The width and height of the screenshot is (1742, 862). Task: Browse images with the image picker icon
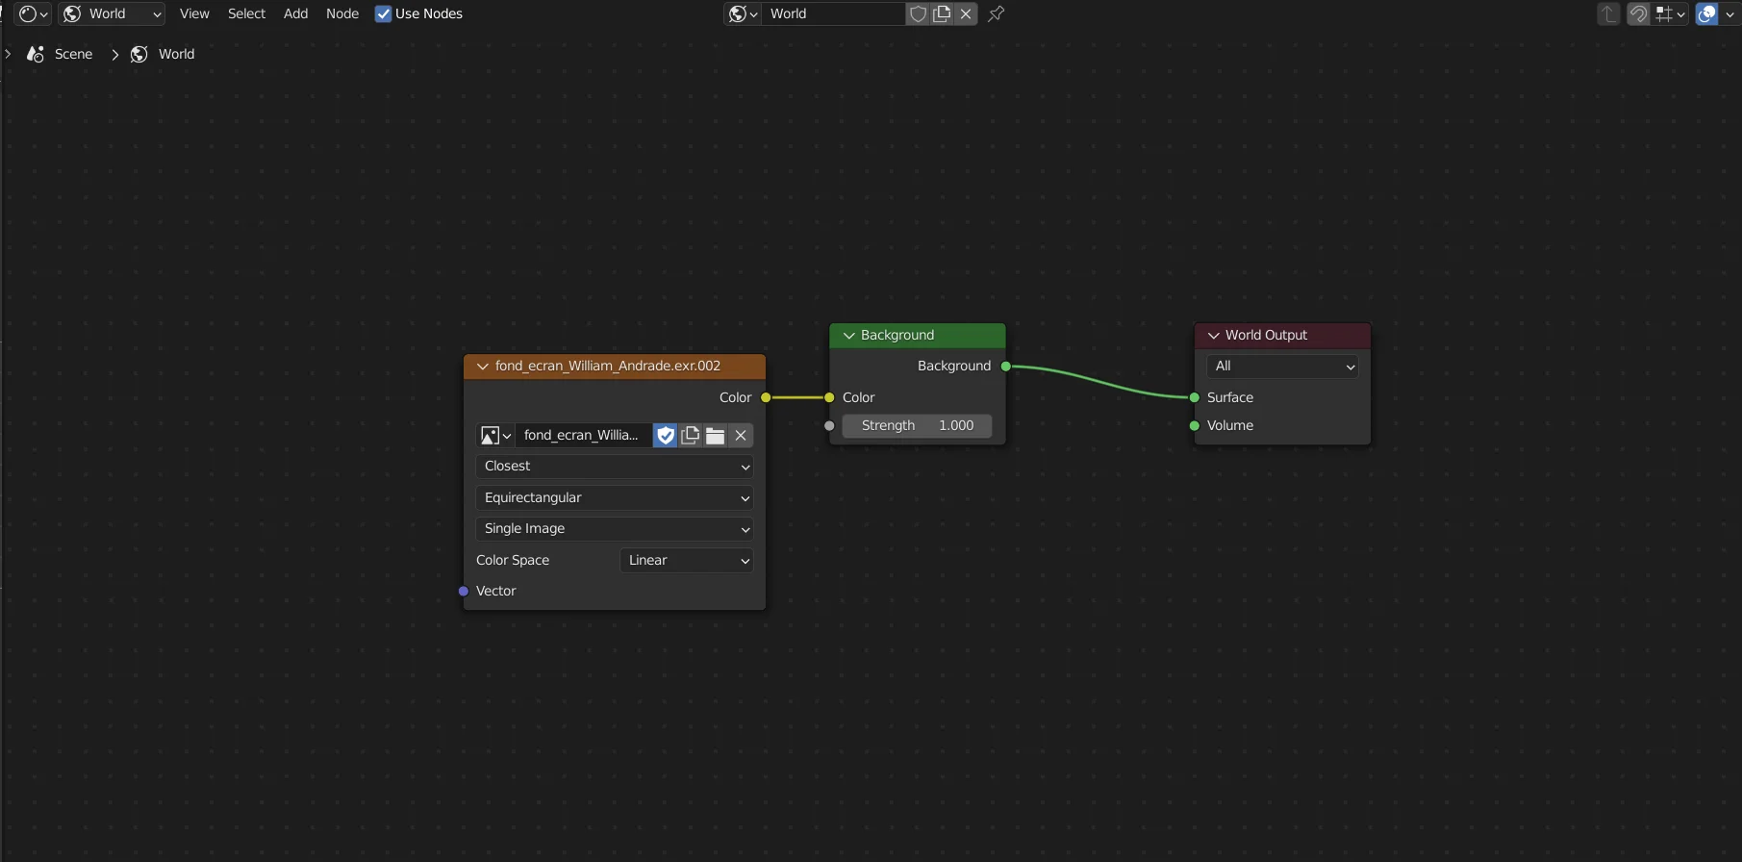point(495,436)
